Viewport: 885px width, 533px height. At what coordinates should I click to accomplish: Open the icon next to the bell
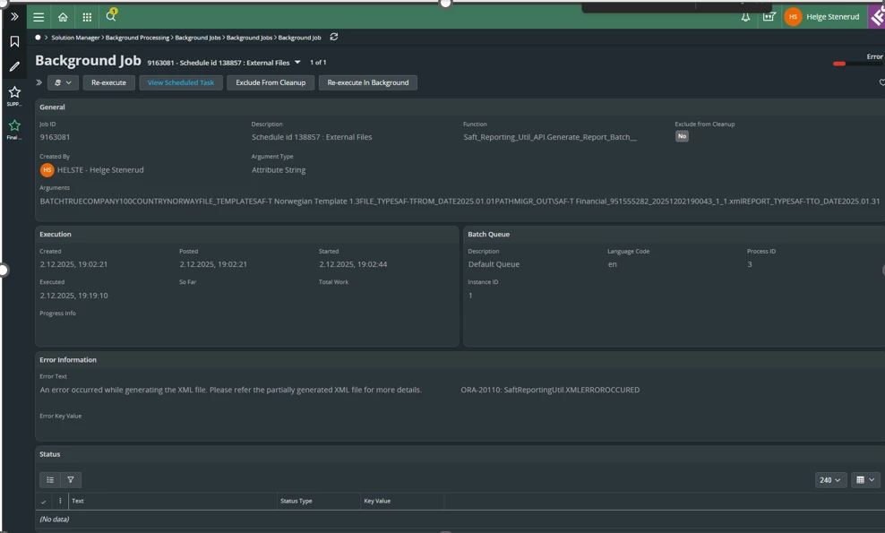[769, 17]
